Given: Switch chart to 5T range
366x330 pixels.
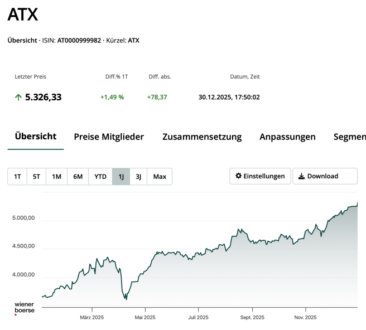Looking at the screenshot, I should (x=36, y=177).
